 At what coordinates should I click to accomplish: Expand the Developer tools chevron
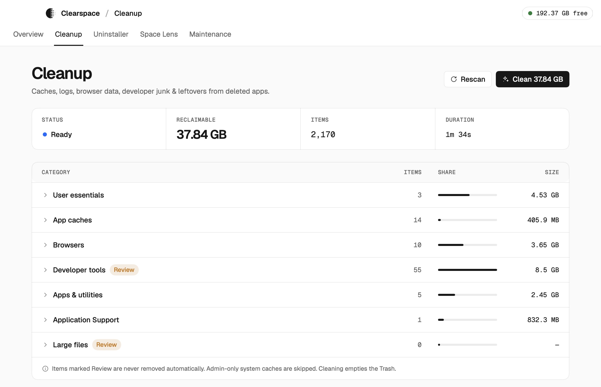tap(45, 270)
